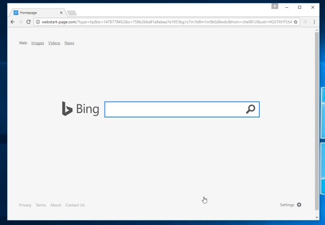
Task: Select the Homepage browser tab
Action: (x=38, y=13)
